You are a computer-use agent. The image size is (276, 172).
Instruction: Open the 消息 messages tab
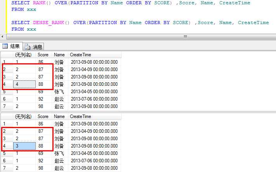click(33, 47)
